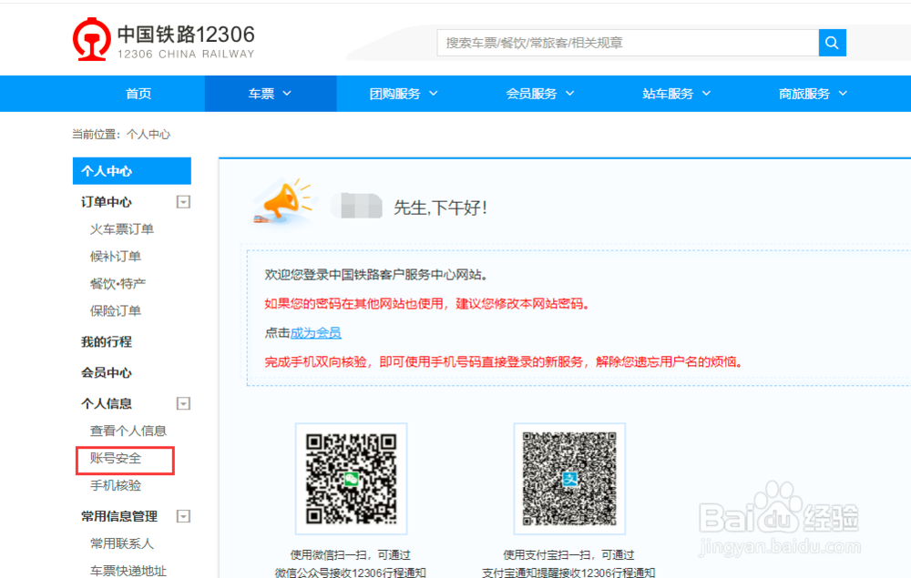The height and width of the screenshot is (578, 911).
Task: Click the Alipay QR code
Action: tap(569, 478)
